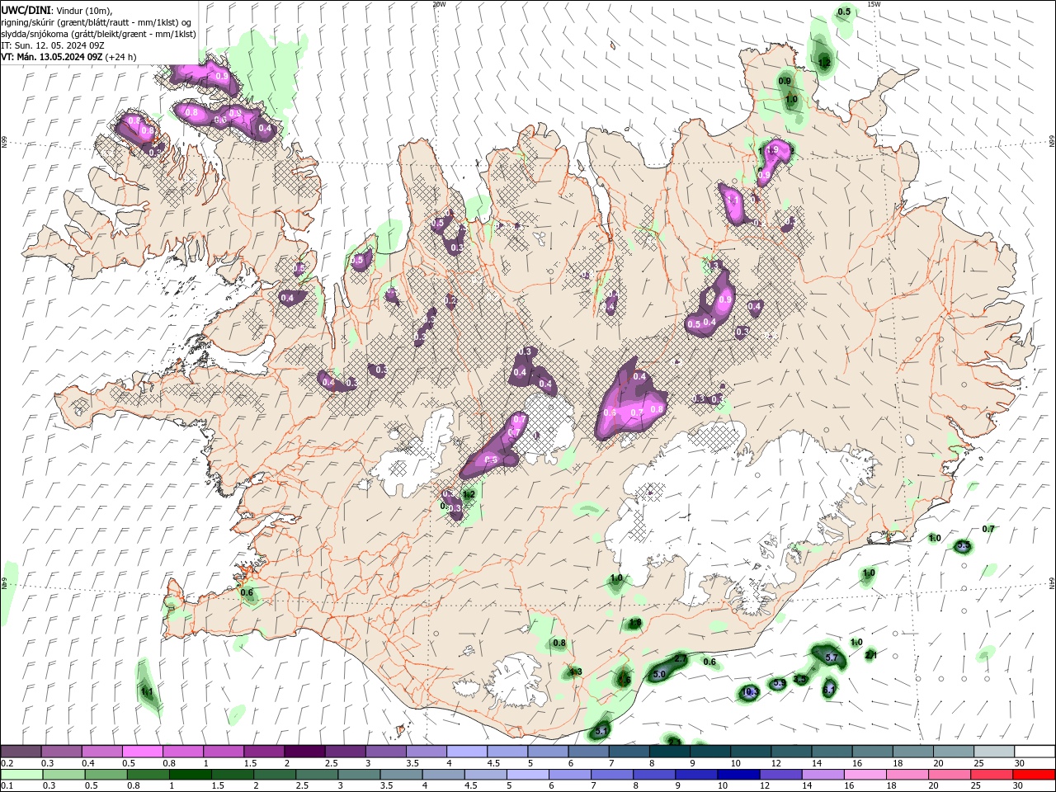The height and width of the screenshot is (792, 1056).
Task: Click the '1.8' rain value on the map
Action: [x=636, y=622]
